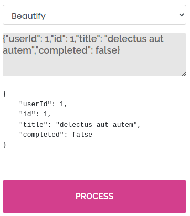Click empty area at bottom of input box
This screenshot has width=190, height=216.
click(94, 67)
